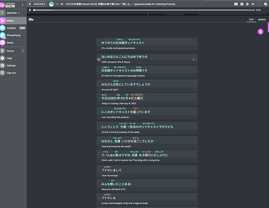Viewport: 269px width, 208px height.
Task: Go back to the CATALOGUE
Action: 37,4
